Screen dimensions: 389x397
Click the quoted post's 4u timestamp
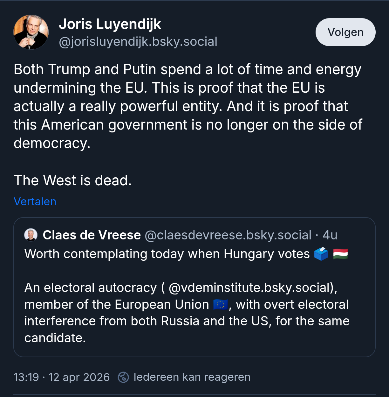point(330,235)
